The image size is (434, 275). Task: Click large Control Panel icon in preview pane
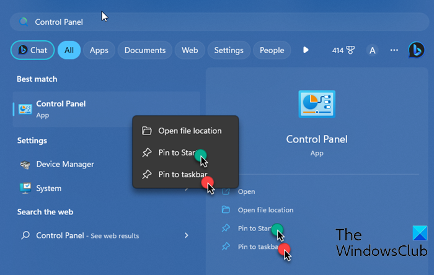317,104
